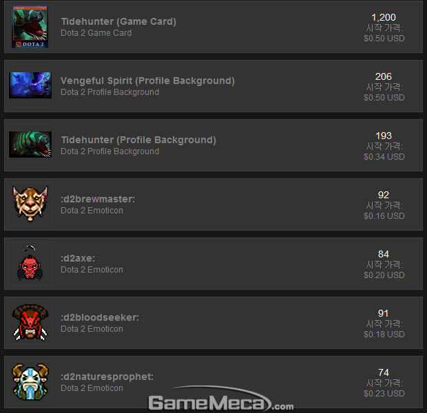Click the $0.23 USD naturesprophet price
This screenshot has height=413, width=427.
(x=384, y=394)
